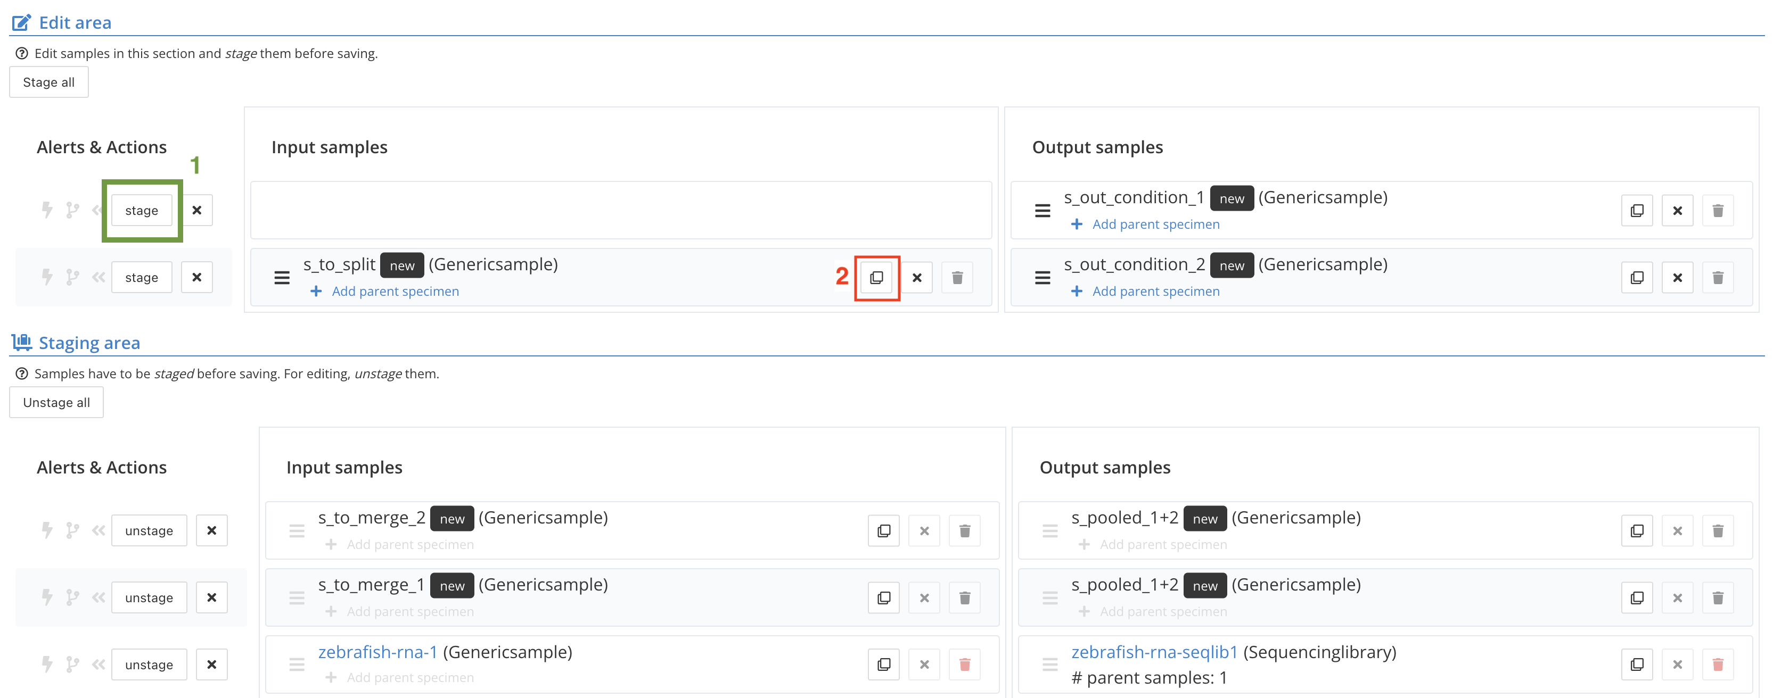Image resolution: width=1773 pixels, height=698 pixels.
Task: Click the trash icon for s_to_merge_2
Action: pos(965,531)
